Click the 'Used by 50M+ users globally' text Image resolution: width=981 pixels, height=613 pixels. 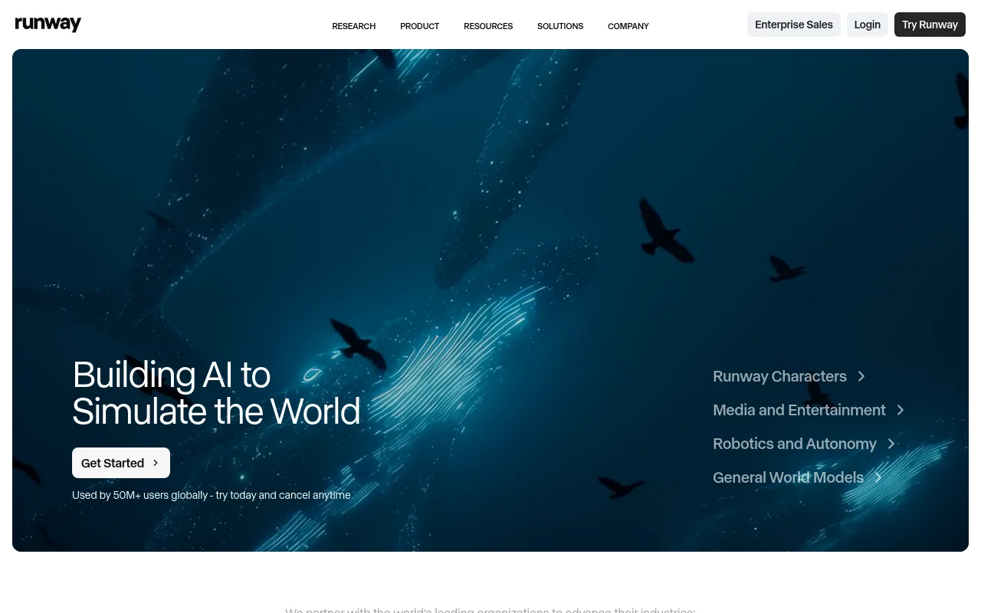point(139,495)
